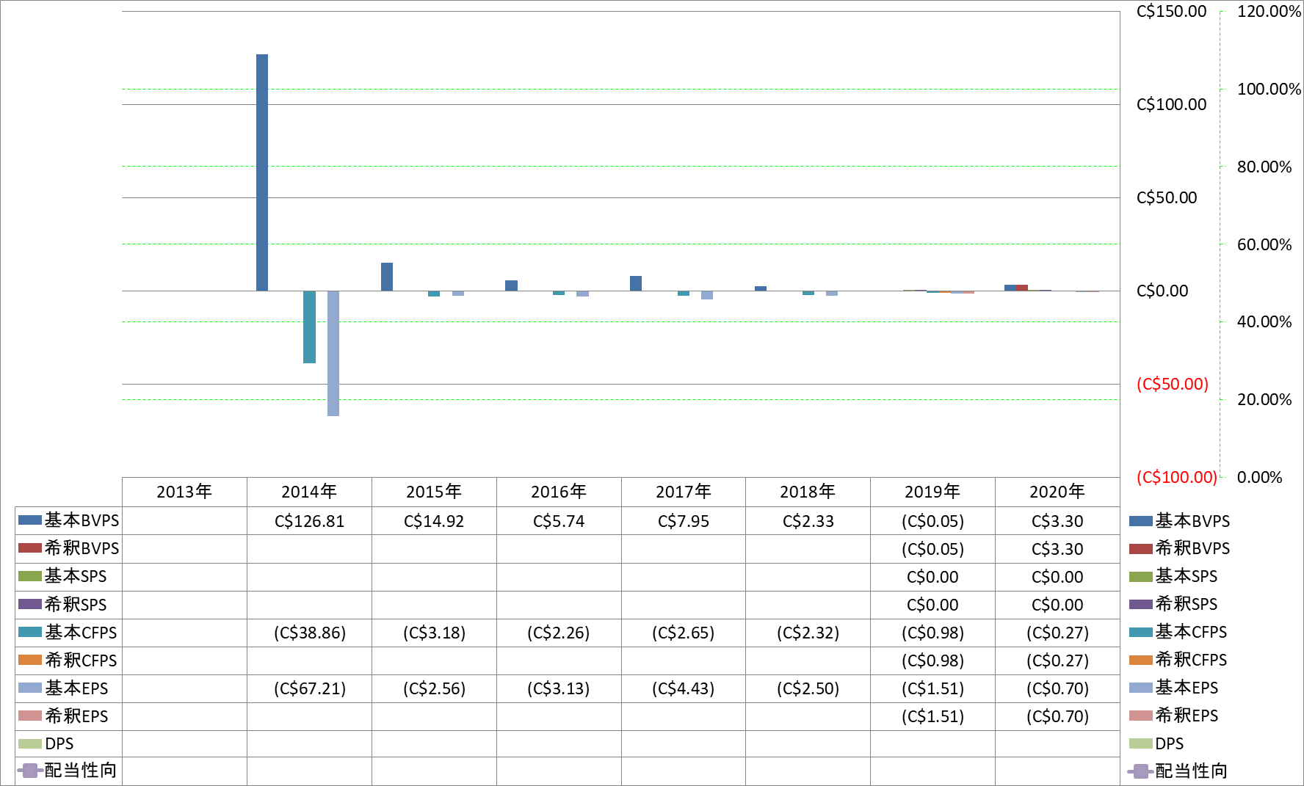
Task: Click the 基本CFPS color swatch in the right legend
Action: (1140, 633)
